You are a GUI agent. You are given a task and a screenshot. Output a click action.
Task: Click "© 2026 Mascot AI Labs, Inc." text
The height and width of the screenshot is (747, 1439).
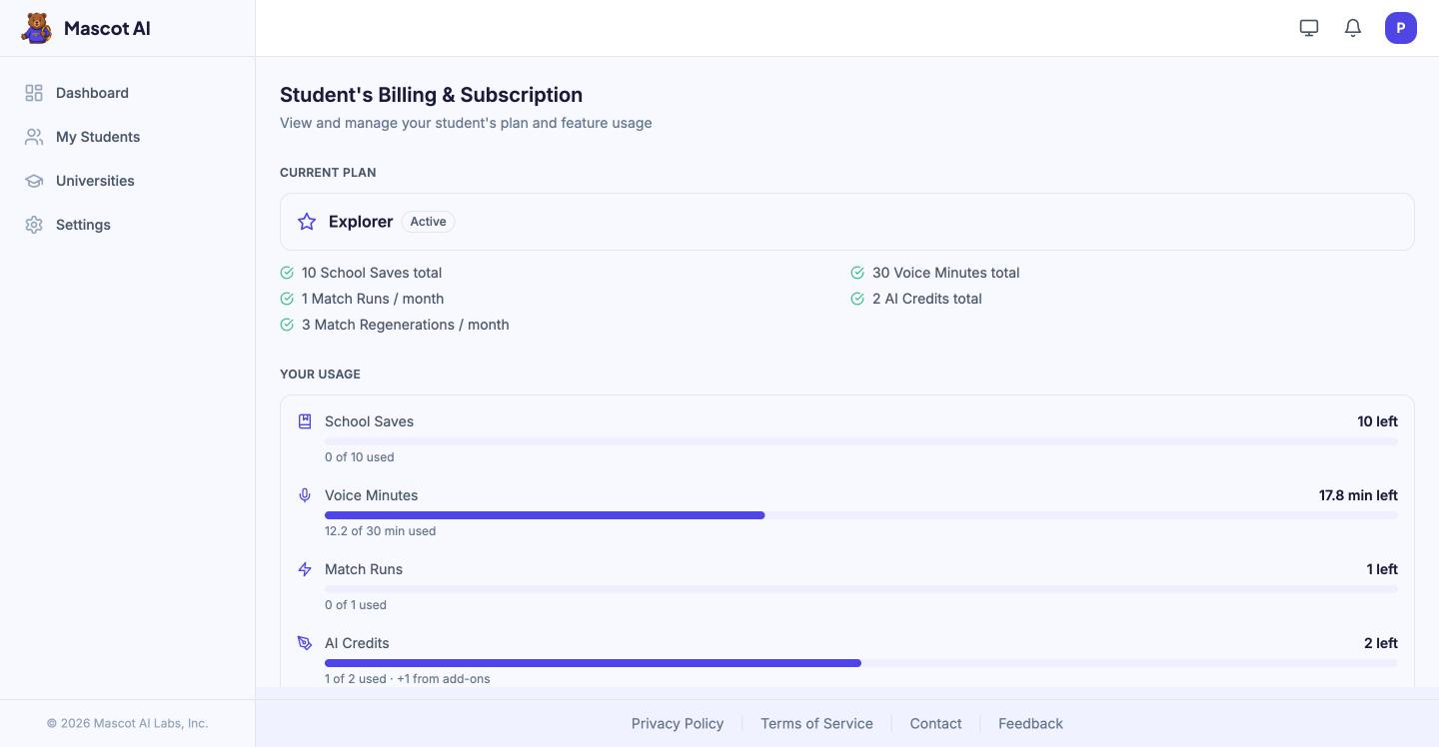coord(127,723)
